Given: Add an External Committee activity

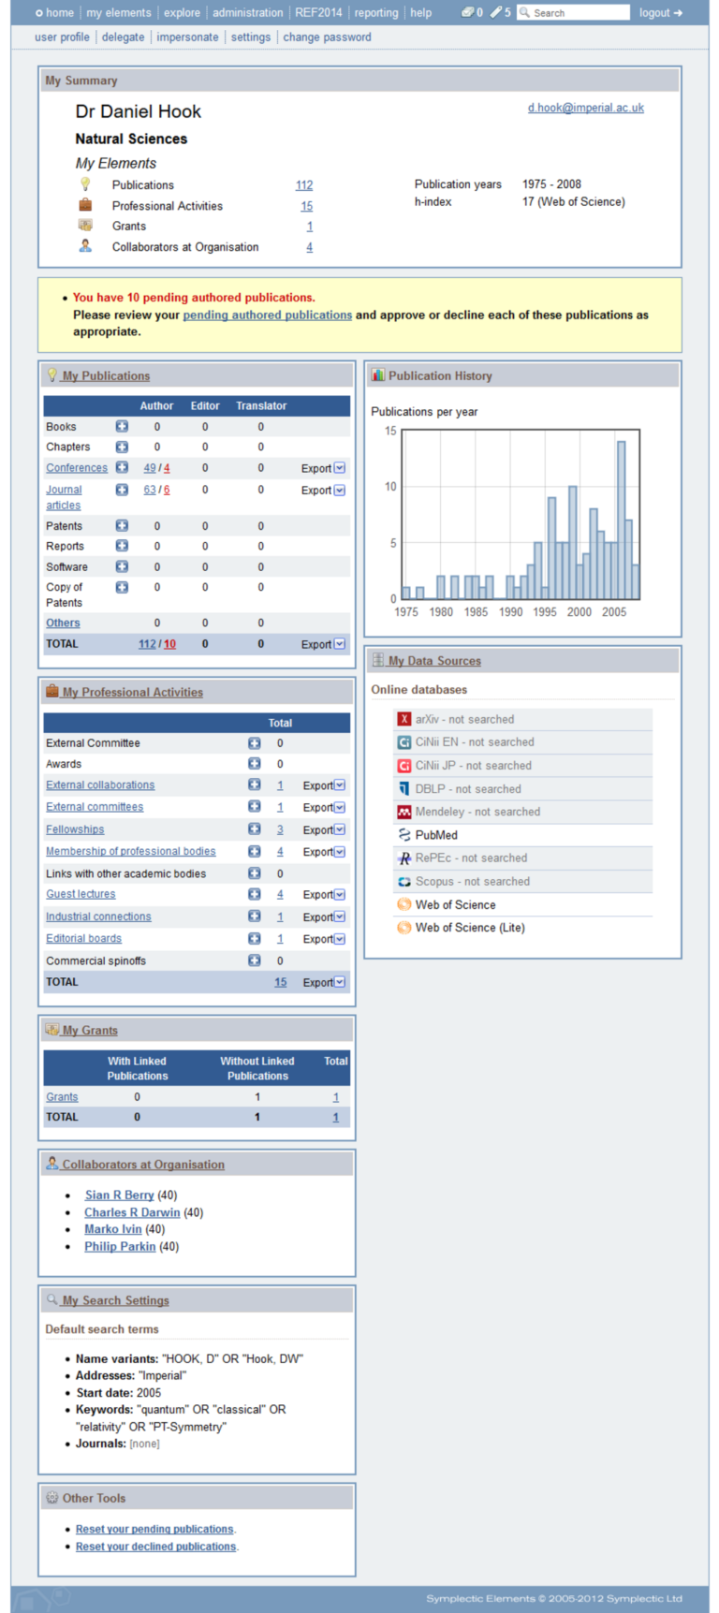Looking at the screenshot, I should [x=254, y=742].
